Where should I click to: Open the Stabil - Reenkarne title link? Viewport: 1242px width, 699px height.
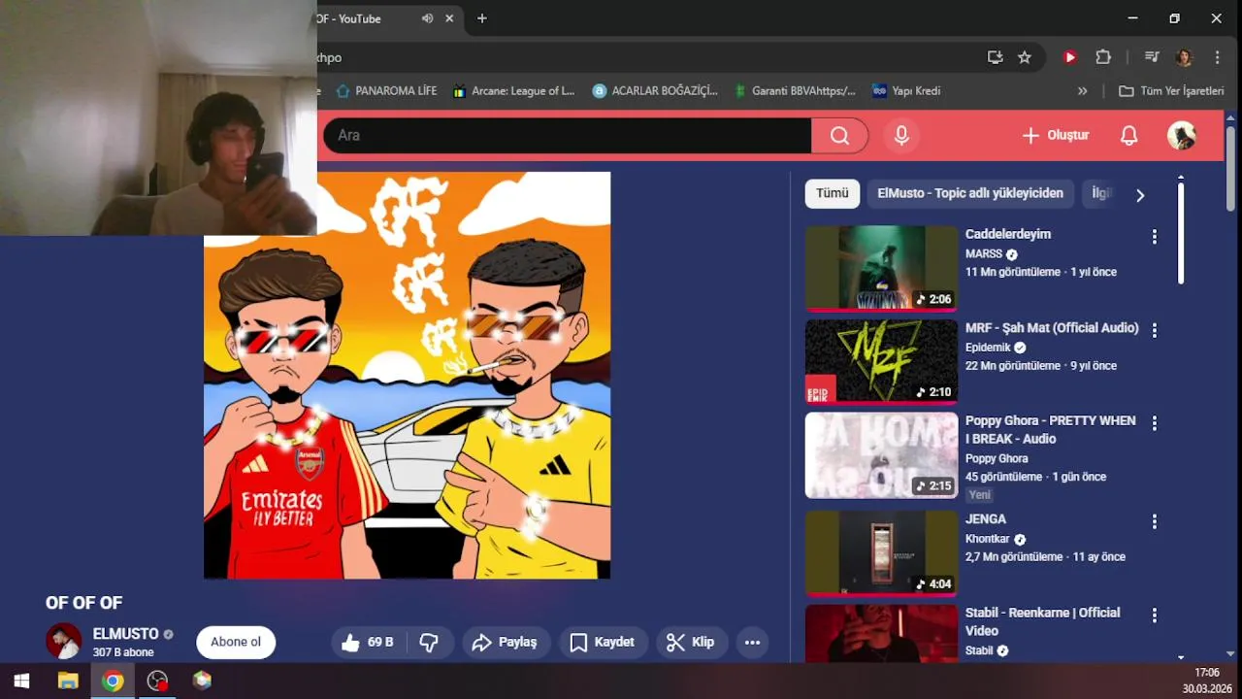(1042, 621)
